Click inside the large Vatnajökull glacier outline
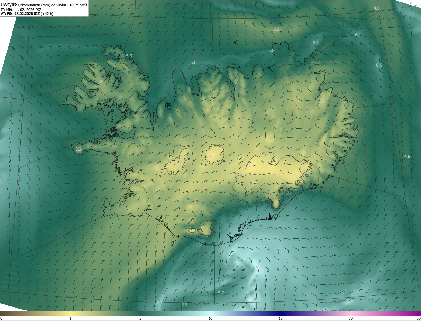The image size is (421, 321). pyautogui.click(x=273, y=172)
